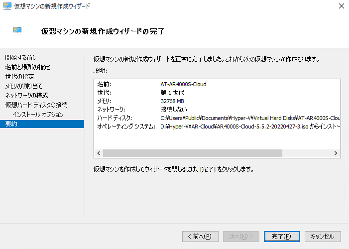Click the horizontal scrollbar thumb in the summary
Screen dimensions: 349x249
pos(193,153)
